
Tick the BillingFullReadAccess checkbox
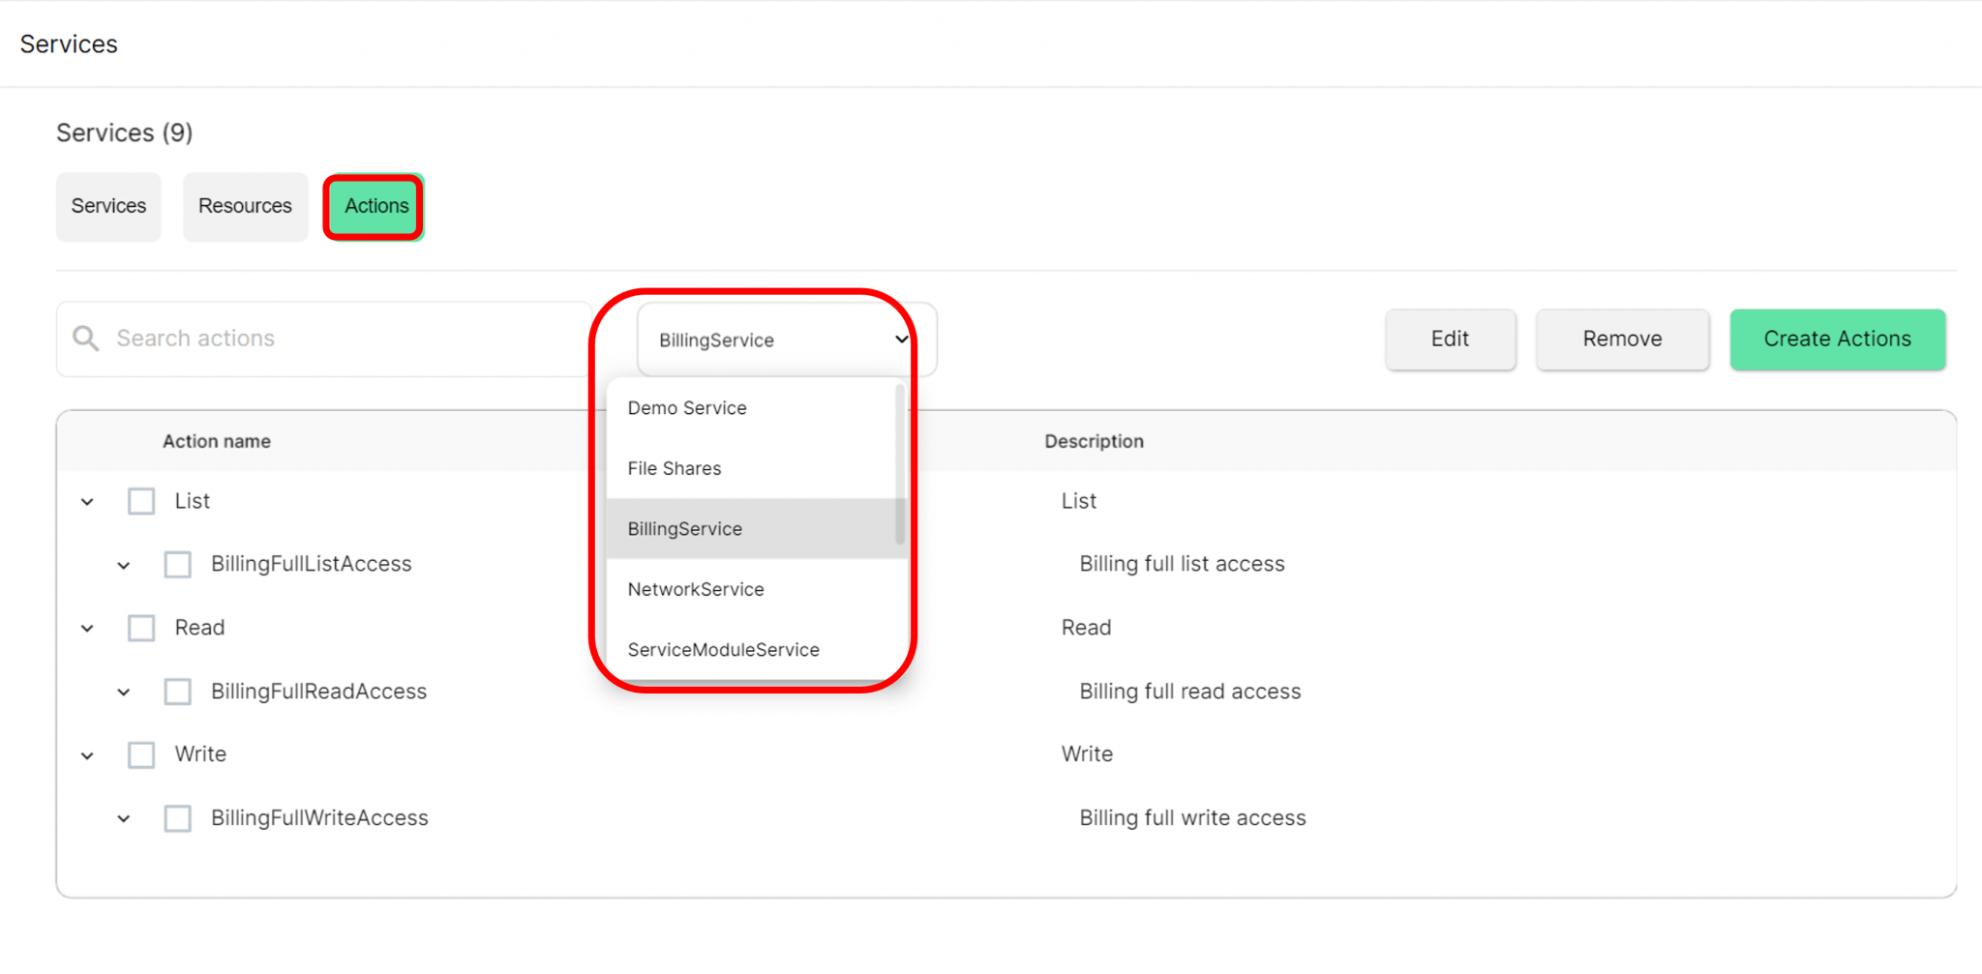178,692
